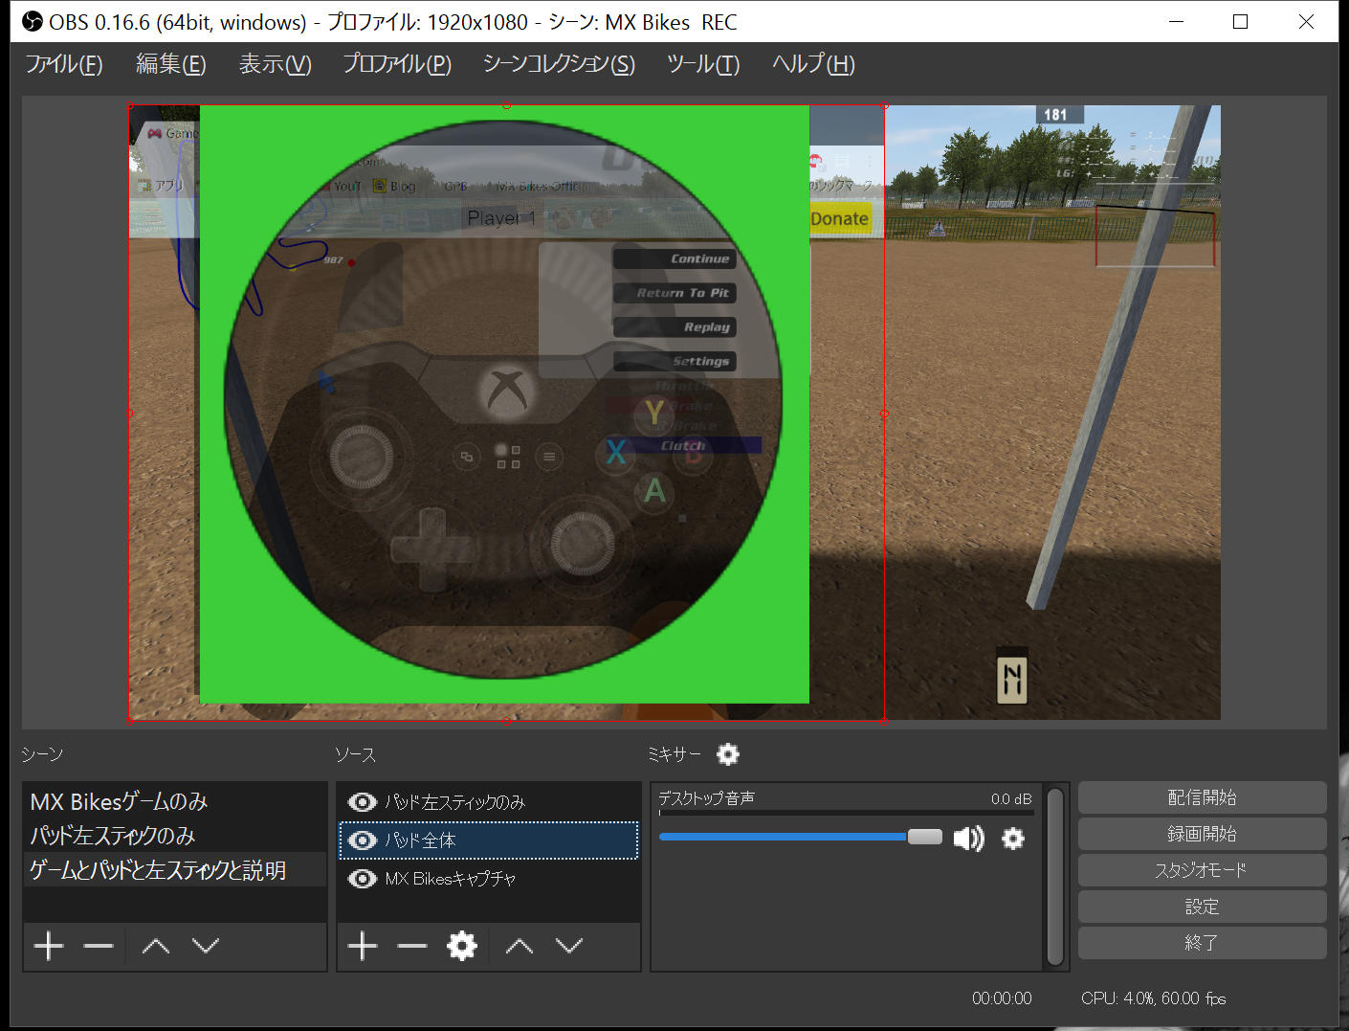Open mixer settings gear next to ミキサー
The height and width of the screenshot is (1031, 1349).
click(x=728, y=754)
